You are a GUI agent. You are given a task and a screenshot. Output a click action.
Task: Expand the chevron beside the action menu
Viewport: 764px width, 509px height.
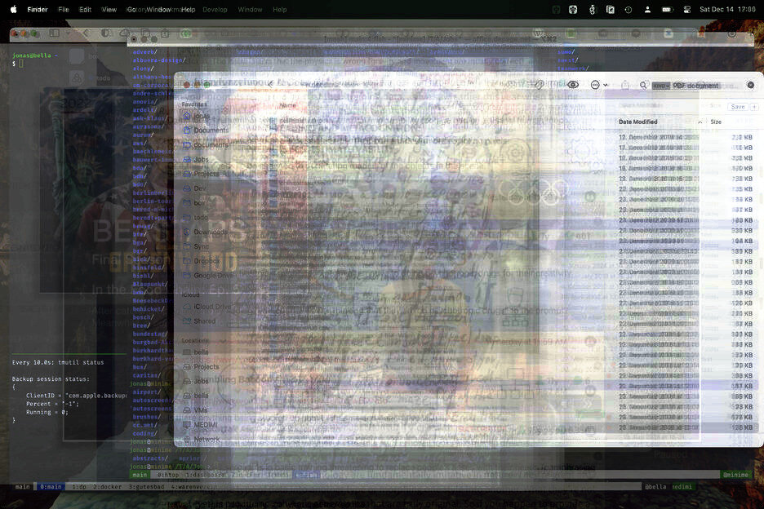(x=606, y=85)
